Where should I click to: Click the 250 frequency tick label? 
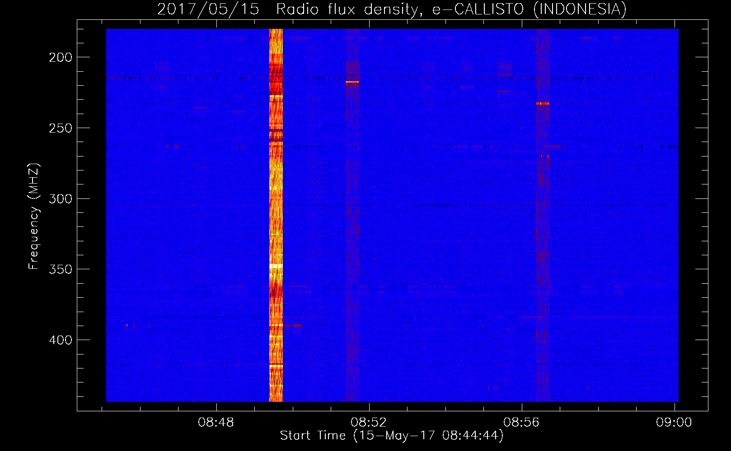pyautogui.click(x=61, y=128)
